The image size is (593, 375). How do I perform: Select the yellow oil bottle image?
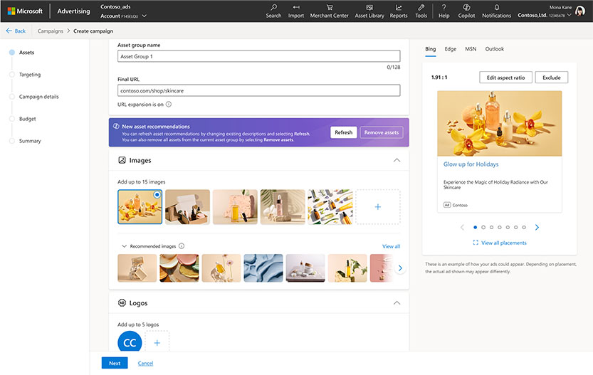click(235, 207)
